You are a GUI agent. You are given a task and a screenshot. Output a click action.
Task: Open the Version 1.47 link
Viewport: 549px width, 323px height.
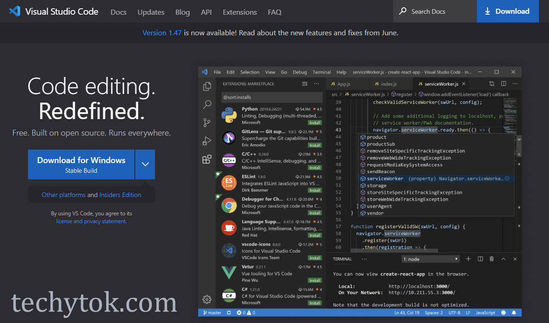[x=162, y=33]
